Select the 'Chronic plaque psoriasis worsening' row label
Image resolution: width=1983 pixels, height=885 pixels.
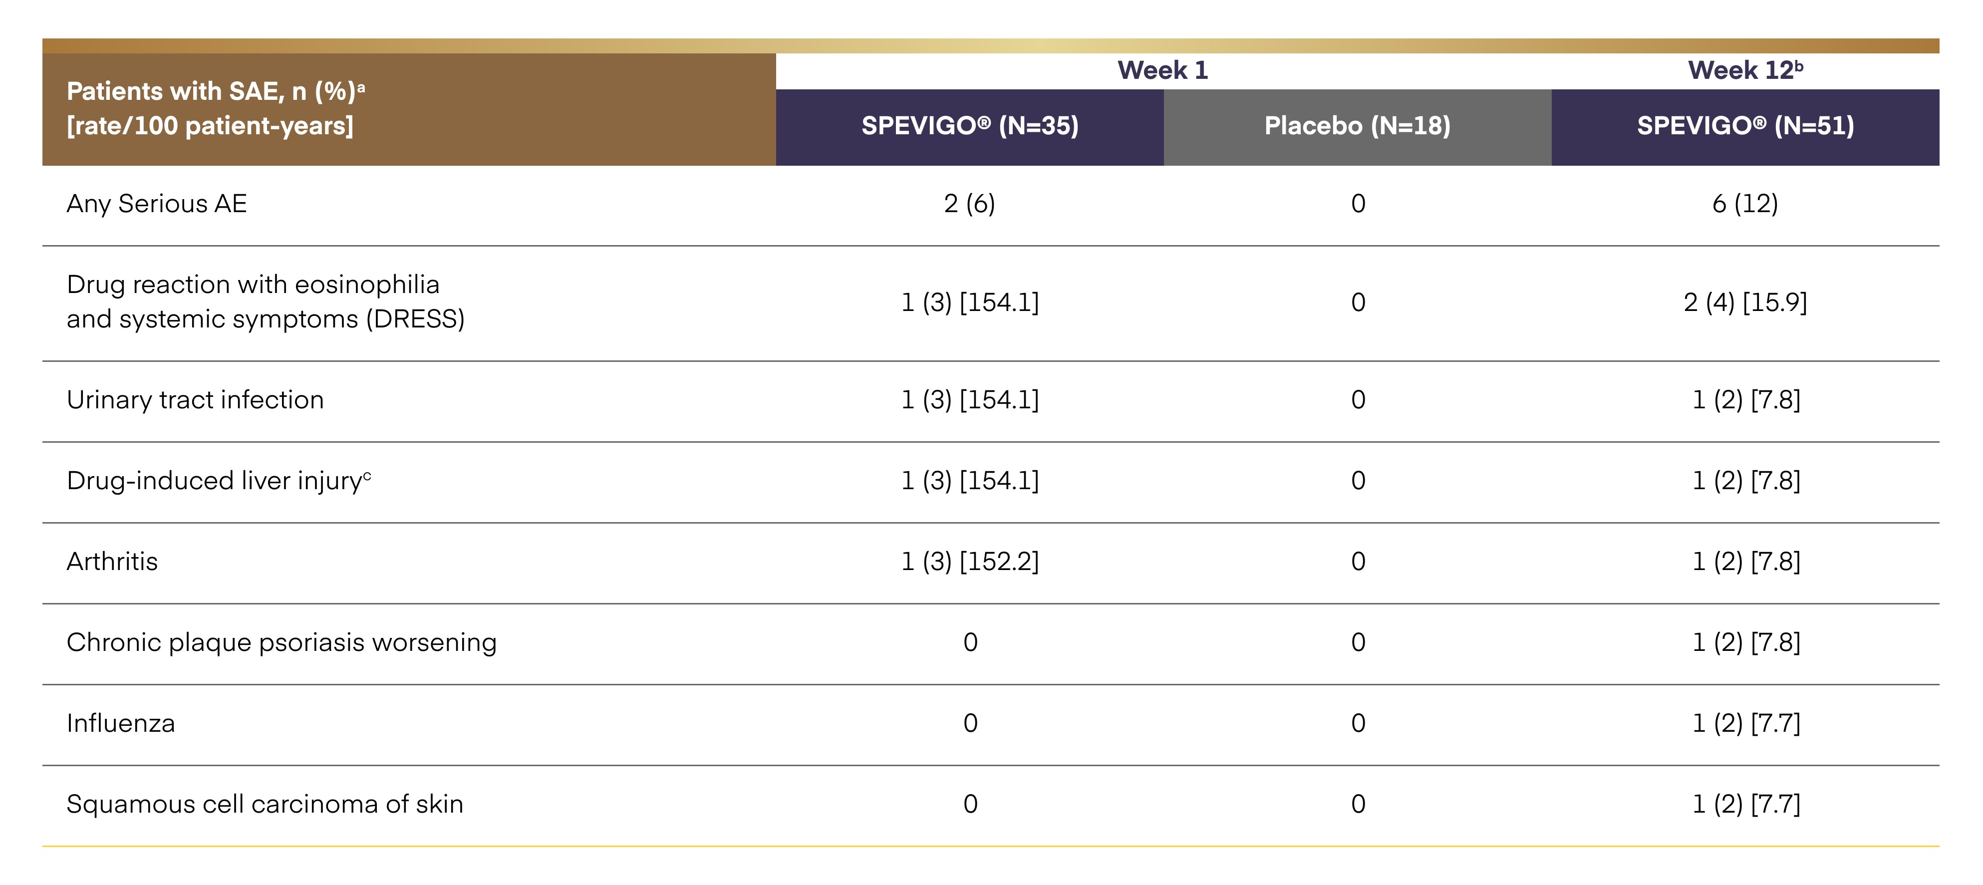[282, 642]
